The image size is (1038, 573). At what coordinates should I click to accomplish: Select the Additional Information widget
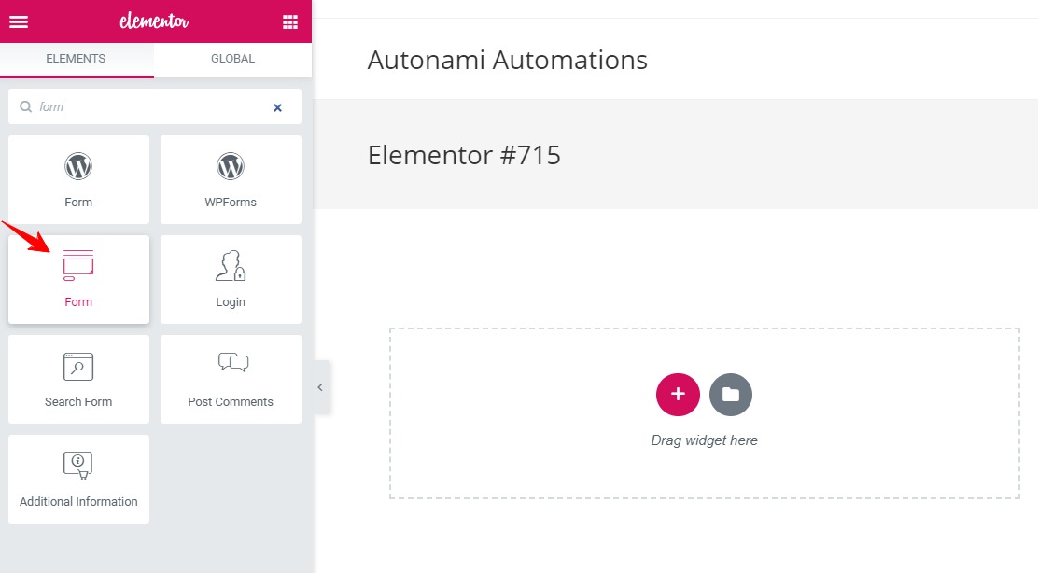tap(78, 479)
